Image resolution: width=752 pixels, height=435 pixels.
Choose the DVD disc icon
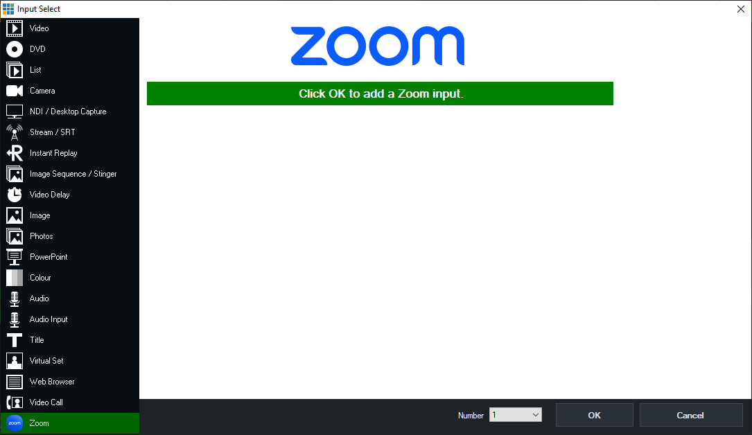pos(15,49)
